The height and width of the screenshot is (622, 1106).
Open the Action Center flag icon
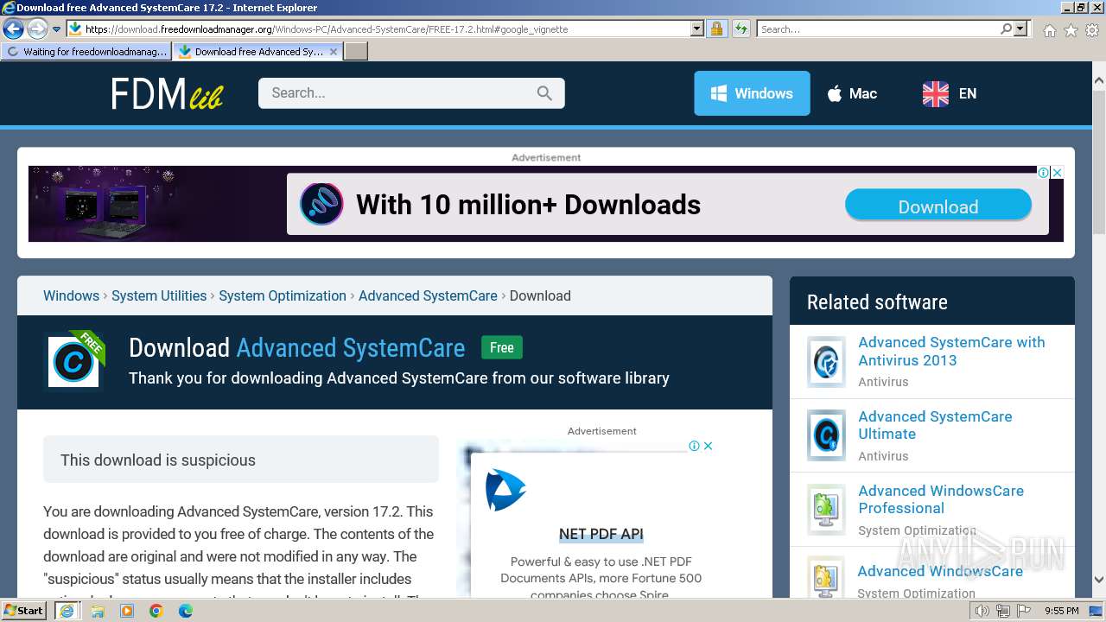1024,611
